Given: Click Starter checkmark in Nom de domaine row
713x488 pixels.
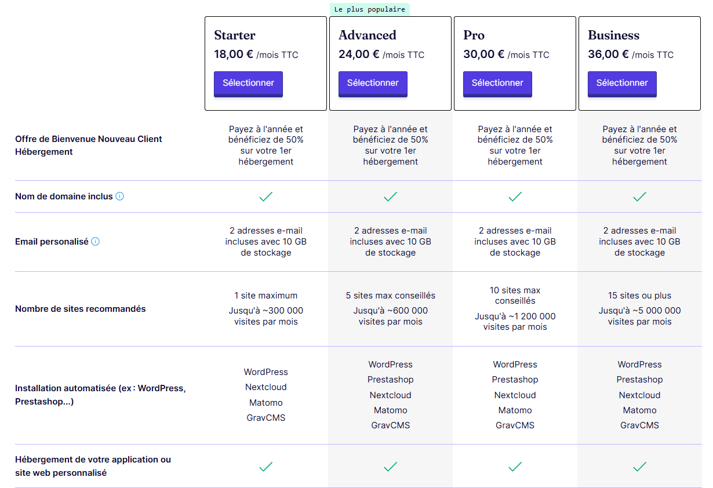Looking at the screenshot, I should coord(265,197).
